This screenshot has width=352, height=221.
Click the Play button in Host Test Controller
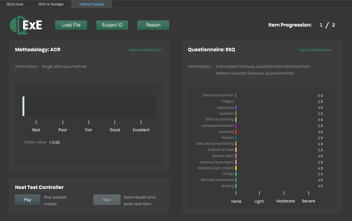point(28,200)
